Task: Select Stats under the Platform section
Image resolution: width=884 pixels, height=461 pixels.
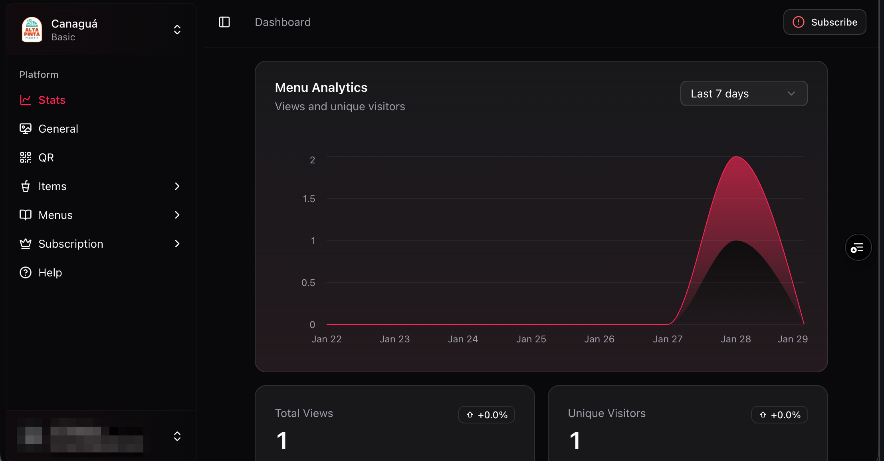Action: pyautogui.click(x=52, y=100)
